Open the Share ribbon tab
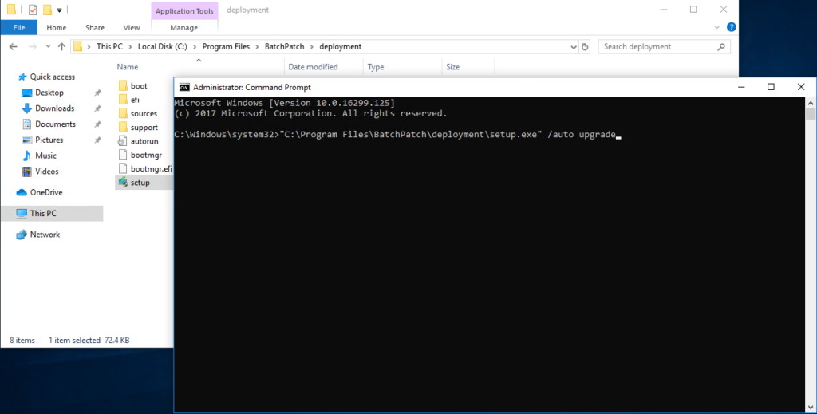Viewport: 817px width, 414px height. [95, 28]
